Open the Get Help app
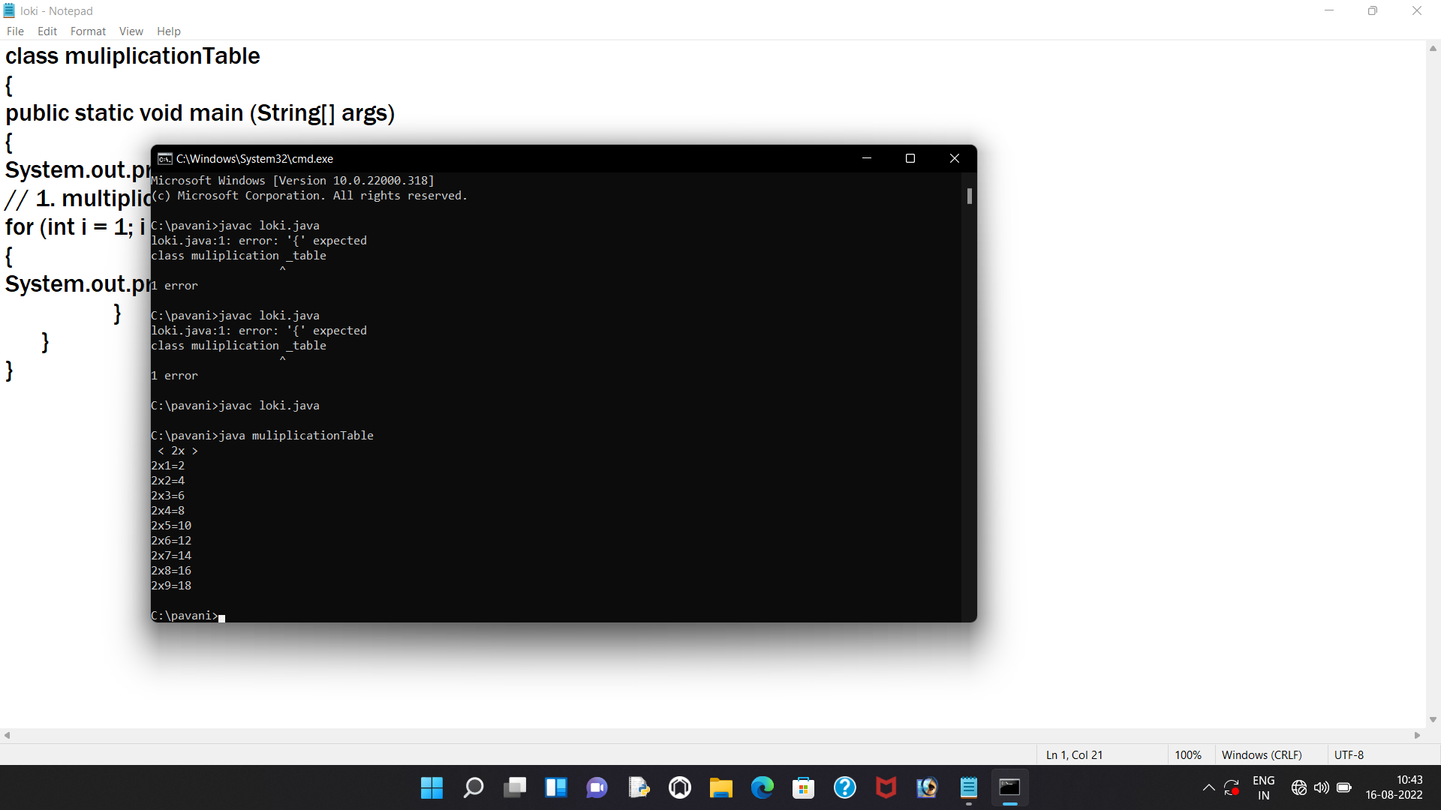 845,787
